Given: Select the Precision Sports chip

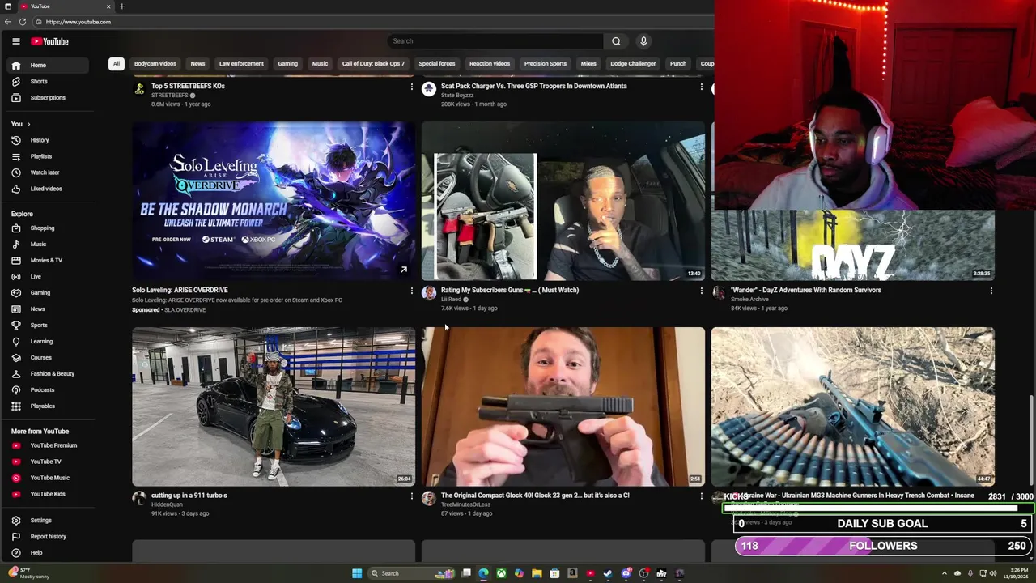Looking at the screenshot, I should 546,64.
